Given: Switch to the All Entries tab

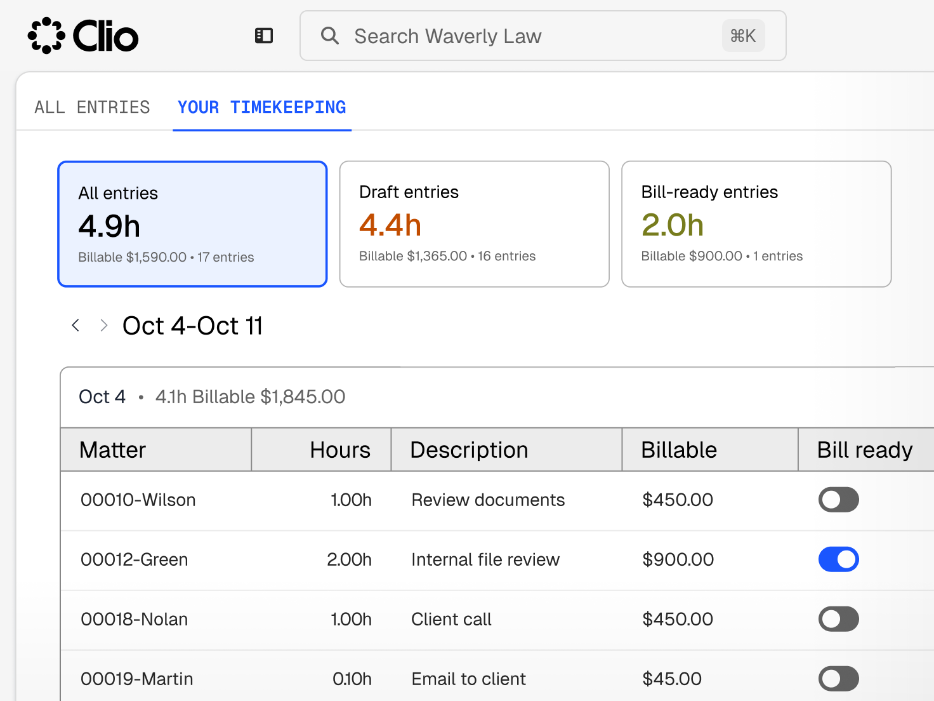Looking at the screenshot, I should (92, 107).
